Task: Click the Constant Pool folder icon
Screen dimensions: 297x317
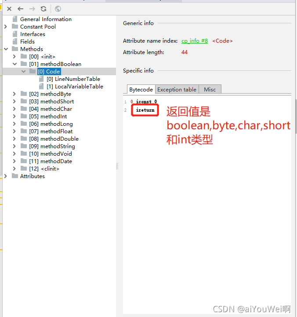Action: pos(15,26)
